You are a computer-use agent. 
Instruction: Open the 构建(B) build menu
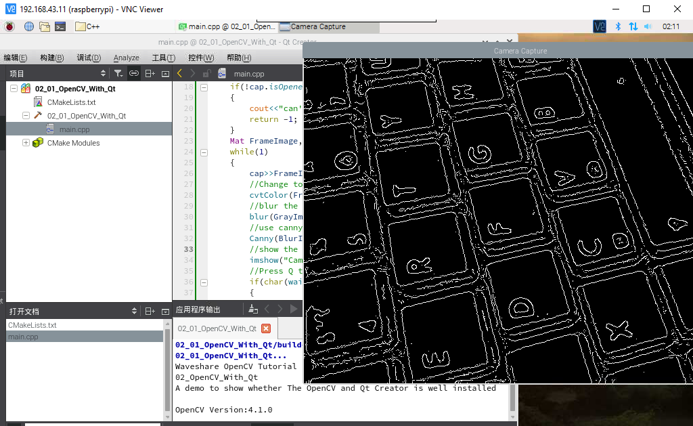coord(51,58)
